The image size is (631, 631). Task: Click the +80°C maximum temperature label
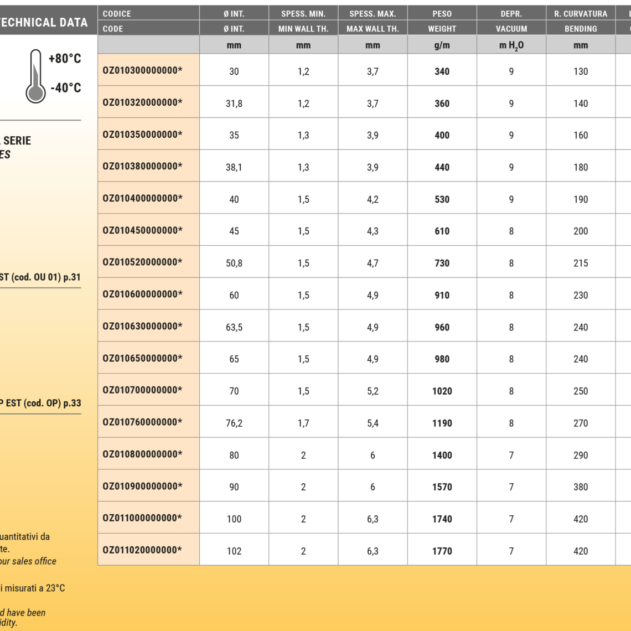(x=65, y=59)
